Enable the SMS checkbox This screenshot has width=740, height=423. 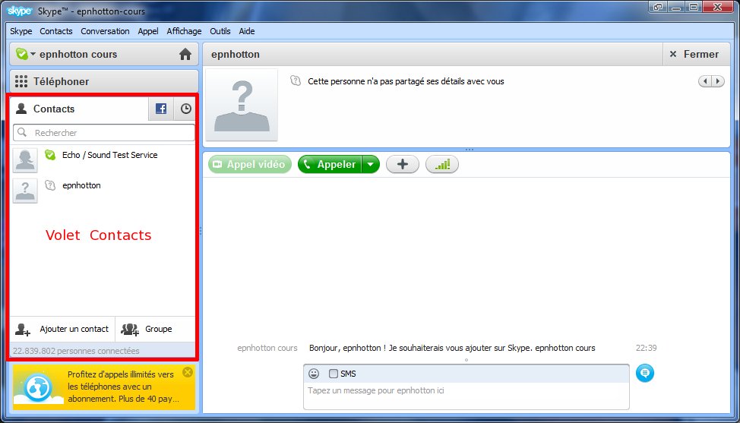pyautogui.click(x=334, y=374)
